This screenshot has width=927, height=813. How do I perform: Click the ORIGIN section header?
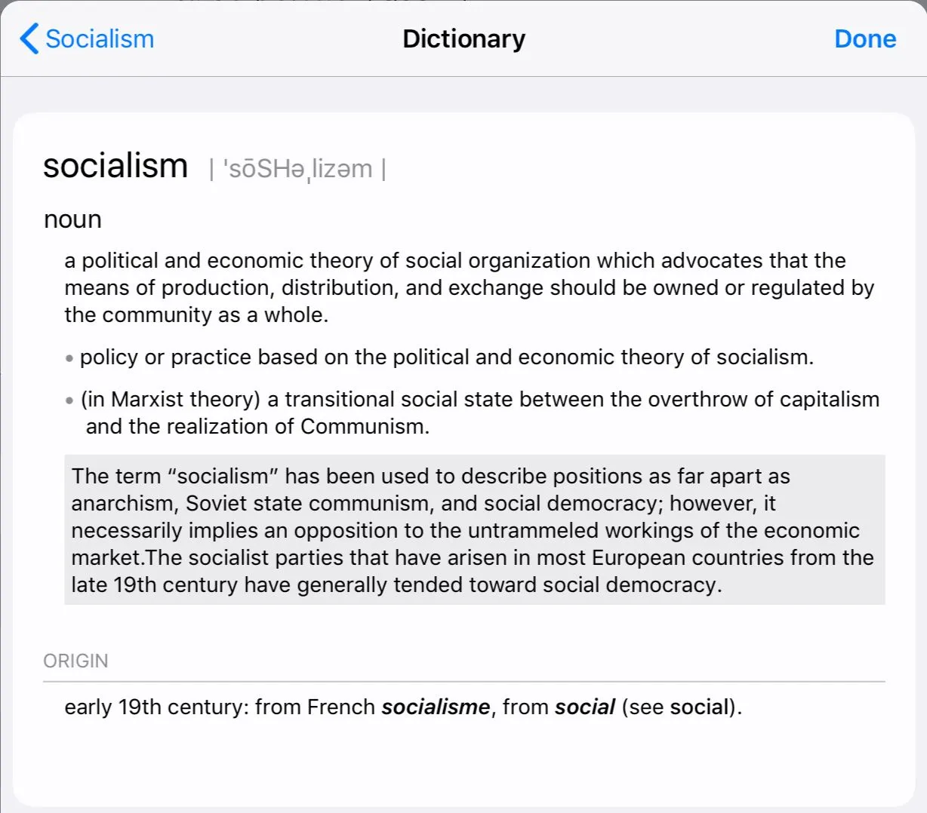(x=75, y=661)
